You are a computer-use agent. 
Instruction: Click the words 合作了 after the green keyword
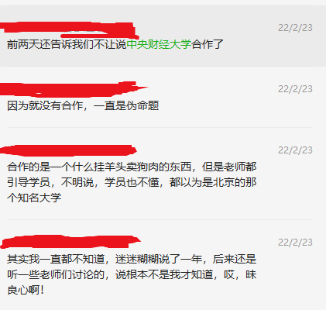[x=208, y=44]
